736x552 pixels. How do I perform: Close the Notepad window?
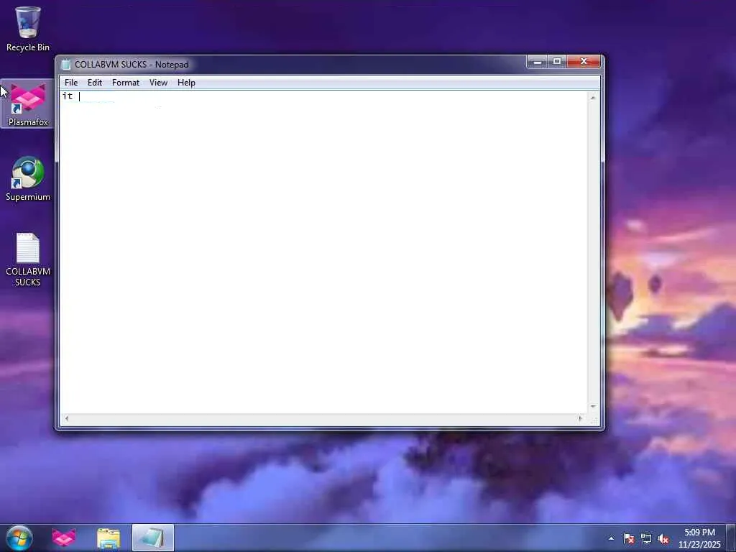(x=584, y=62)
